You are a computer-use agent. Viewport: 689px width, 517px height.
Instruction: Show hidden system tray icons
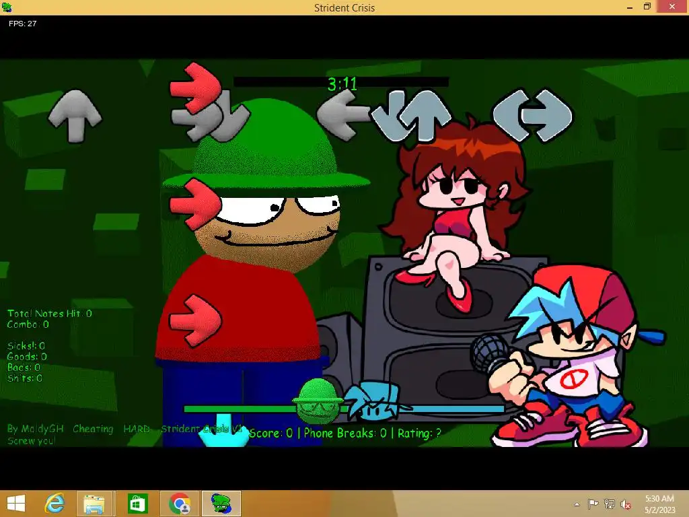[577, 504]
